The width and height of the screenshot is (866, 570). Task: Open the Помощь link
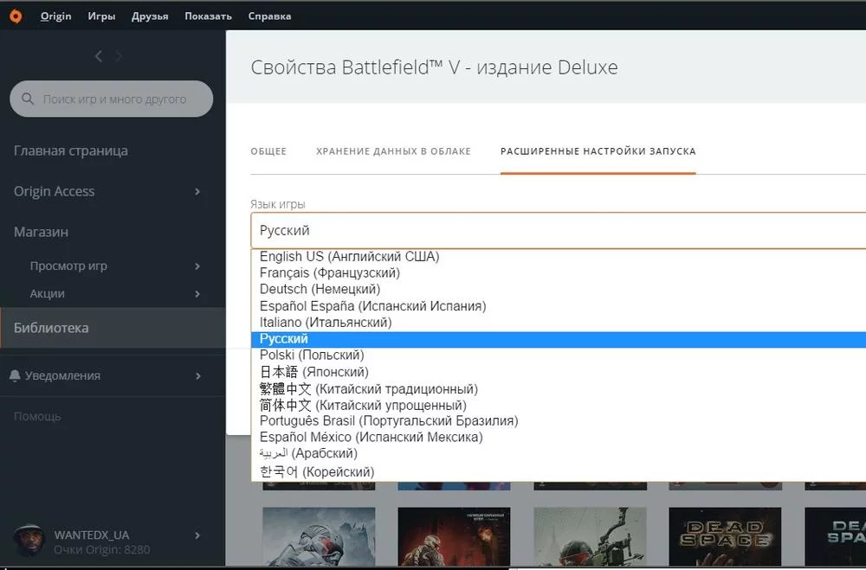click(x=37, y=417)
